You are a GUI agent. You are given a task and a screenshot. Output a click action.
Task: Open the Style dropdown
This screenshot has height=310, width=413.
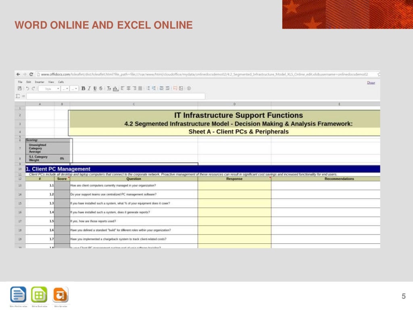point(50,88)
